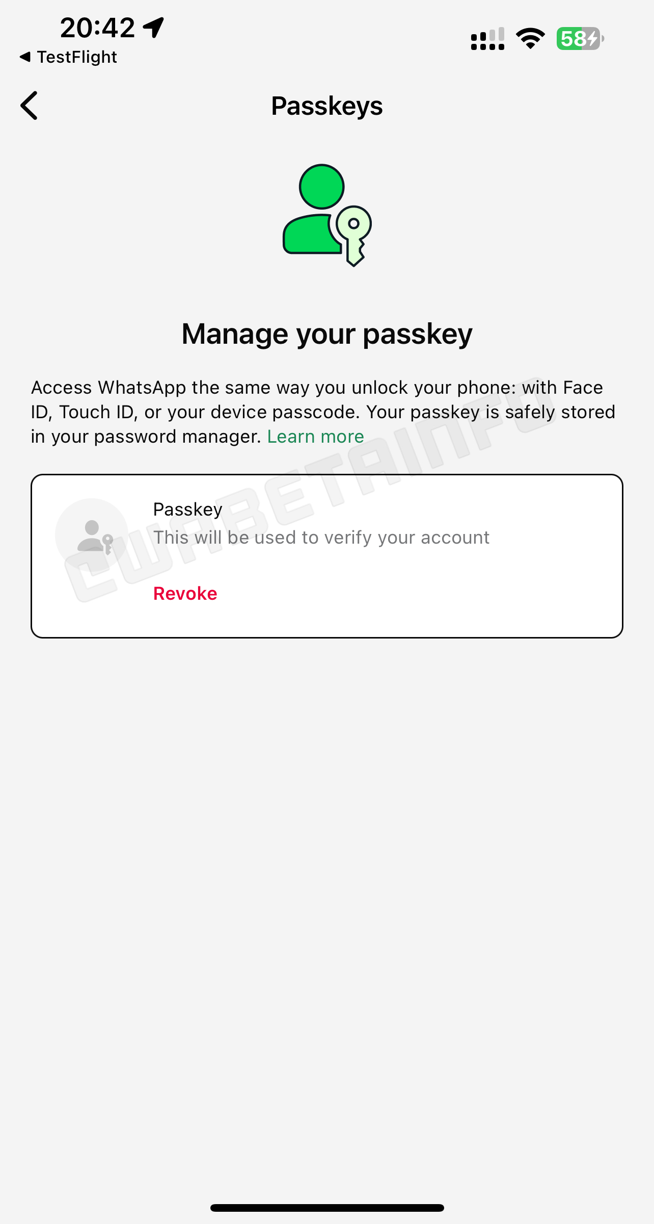Tap the gray passkey avatar icon
Image resolution: width=654 pixels, height=1224 pixels.
92,535
